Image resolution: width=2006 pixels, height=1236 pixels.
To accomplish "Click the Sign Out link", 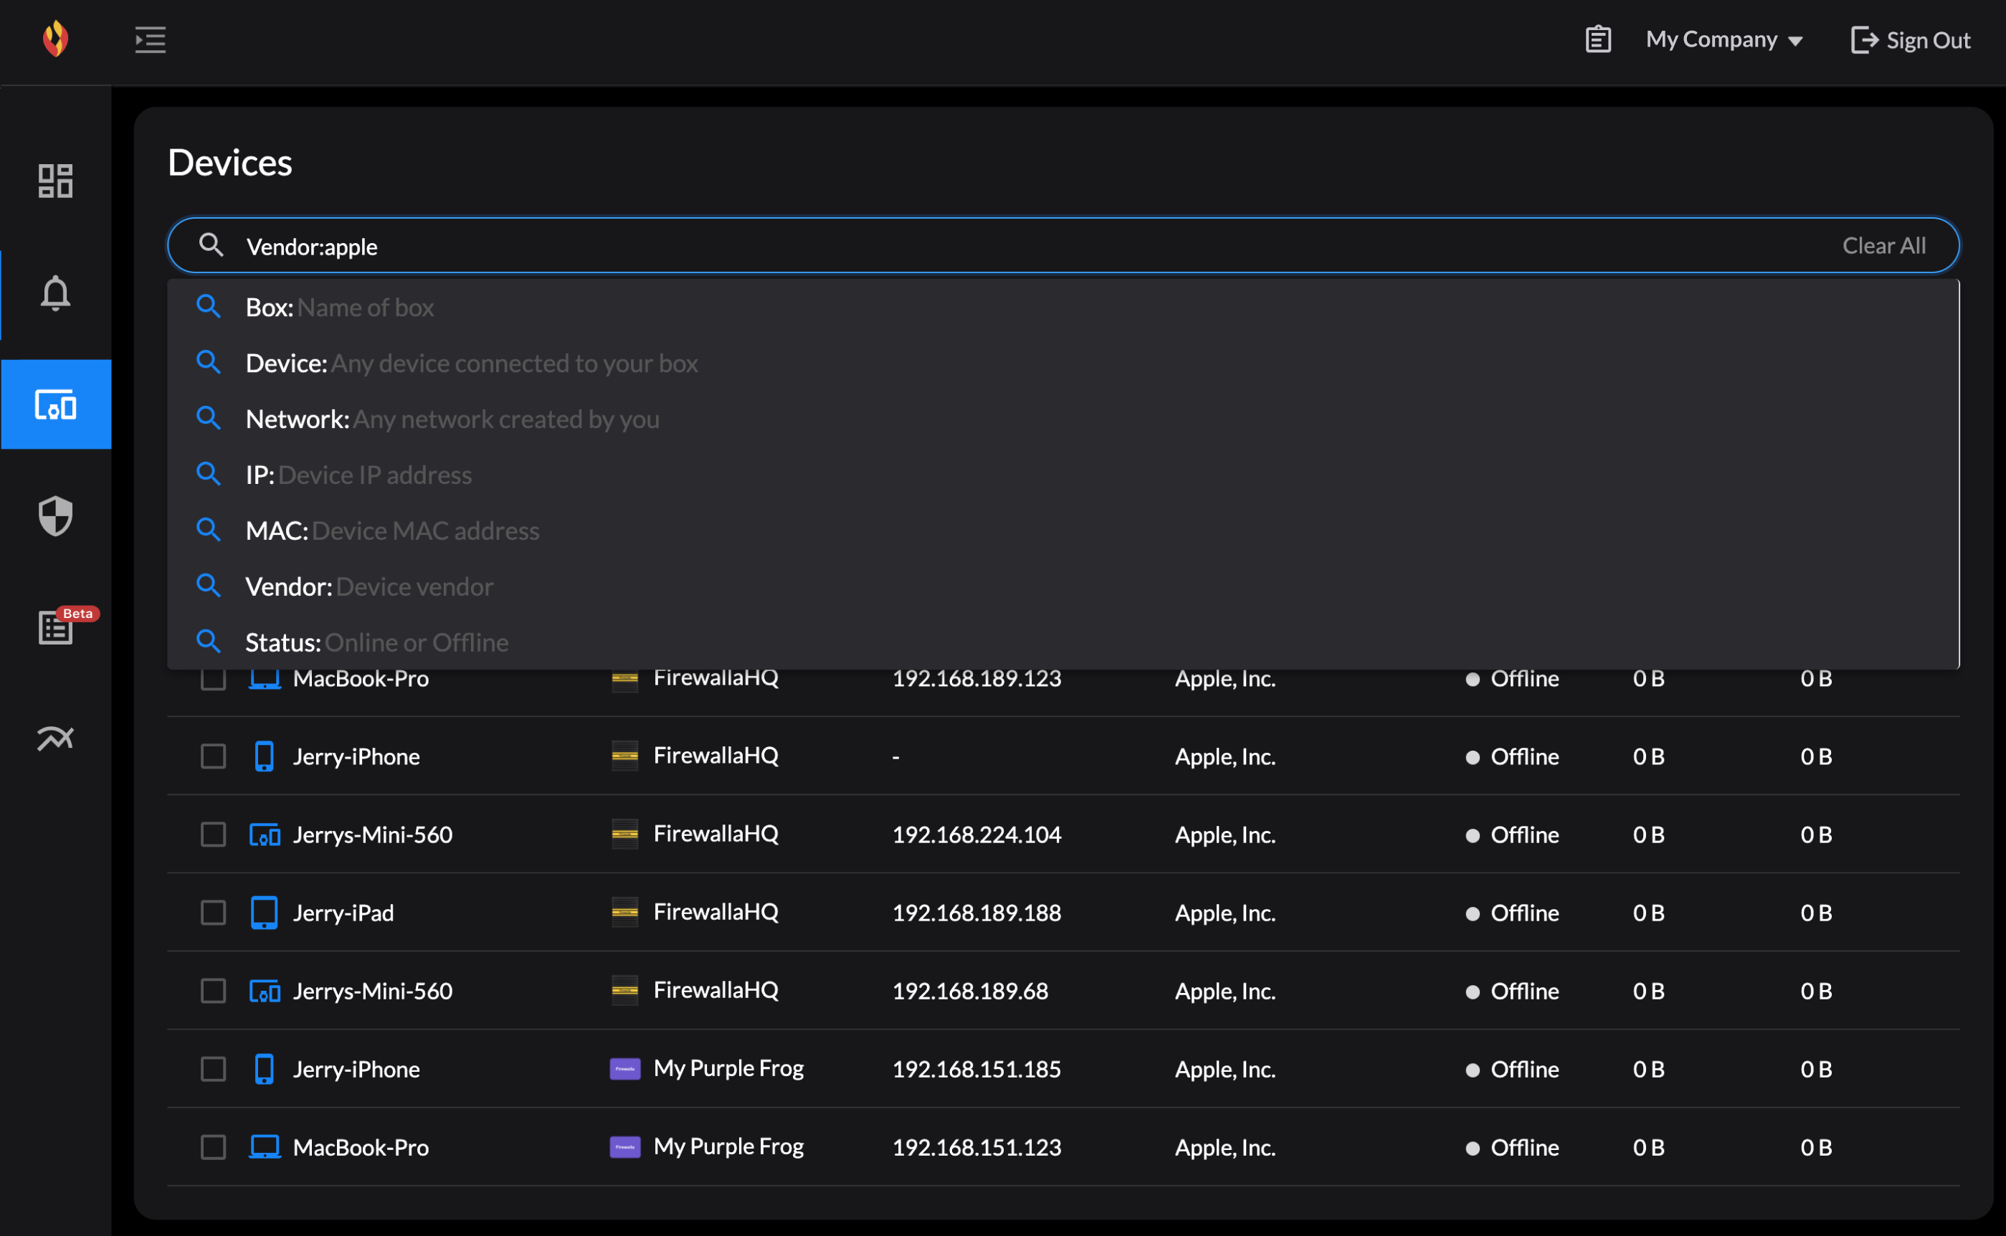I will point(1911,39).
